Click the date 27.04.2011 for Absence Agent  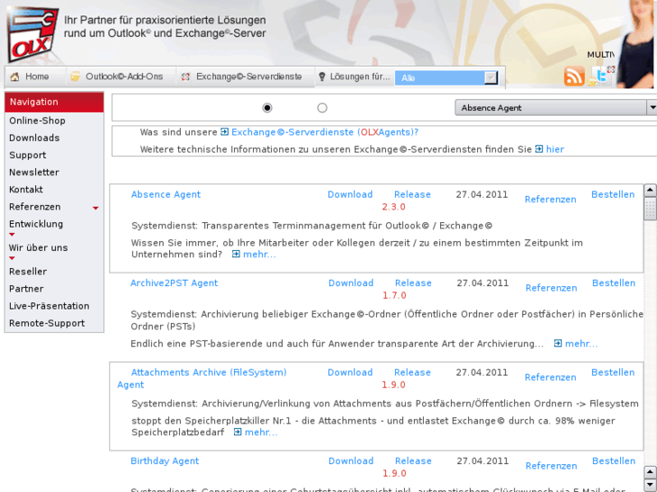click(x=482, y=194)
